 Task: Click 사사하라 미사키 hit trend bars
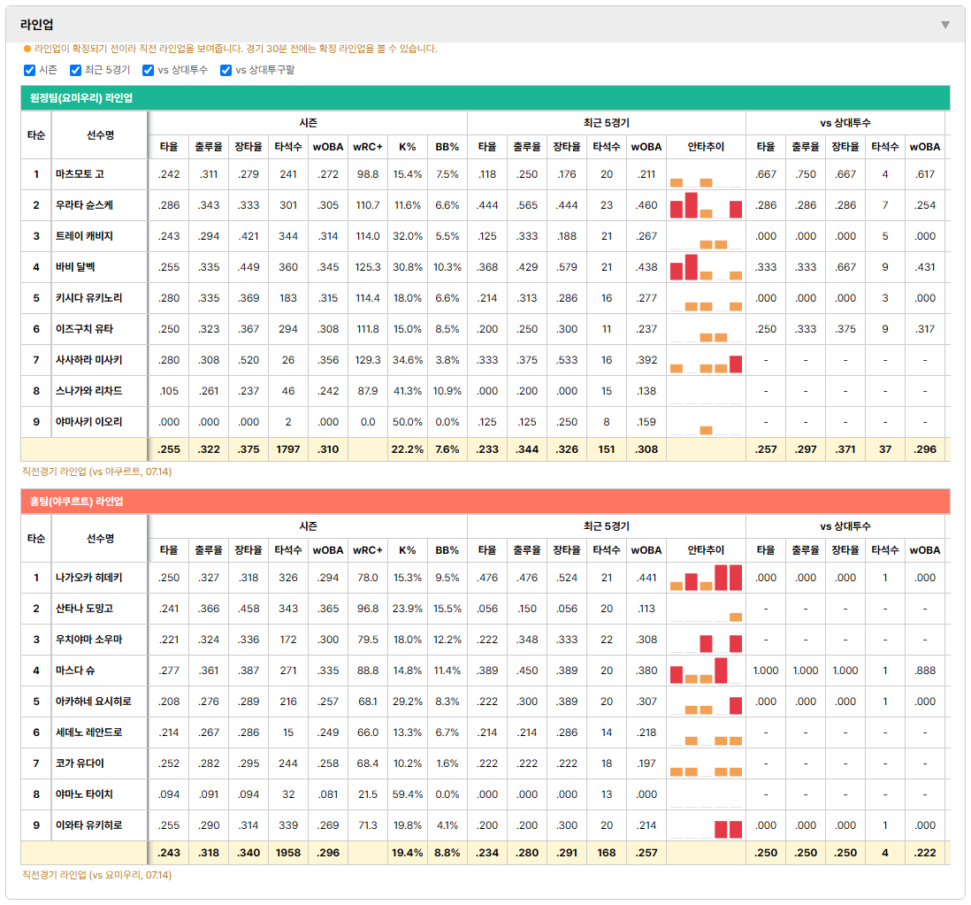(x=706, y=360)
